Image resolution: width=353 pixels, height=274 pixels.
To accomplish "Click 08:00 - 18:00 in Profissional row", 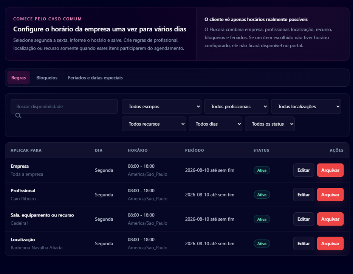I will tap(141, 191).
